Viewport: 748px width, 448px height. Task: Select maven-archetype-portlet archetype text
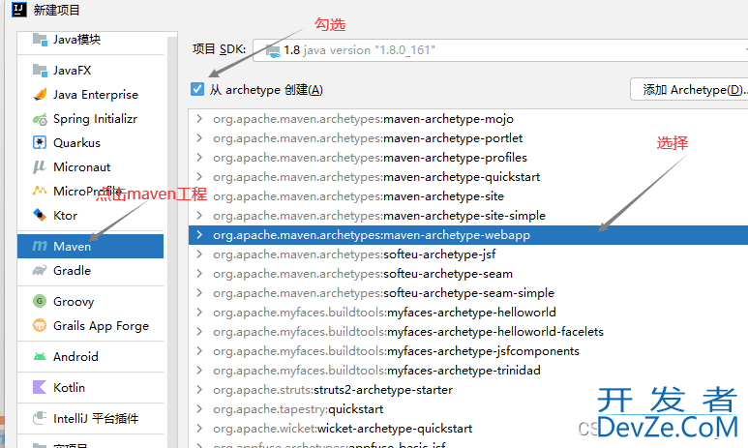[368, 137]
